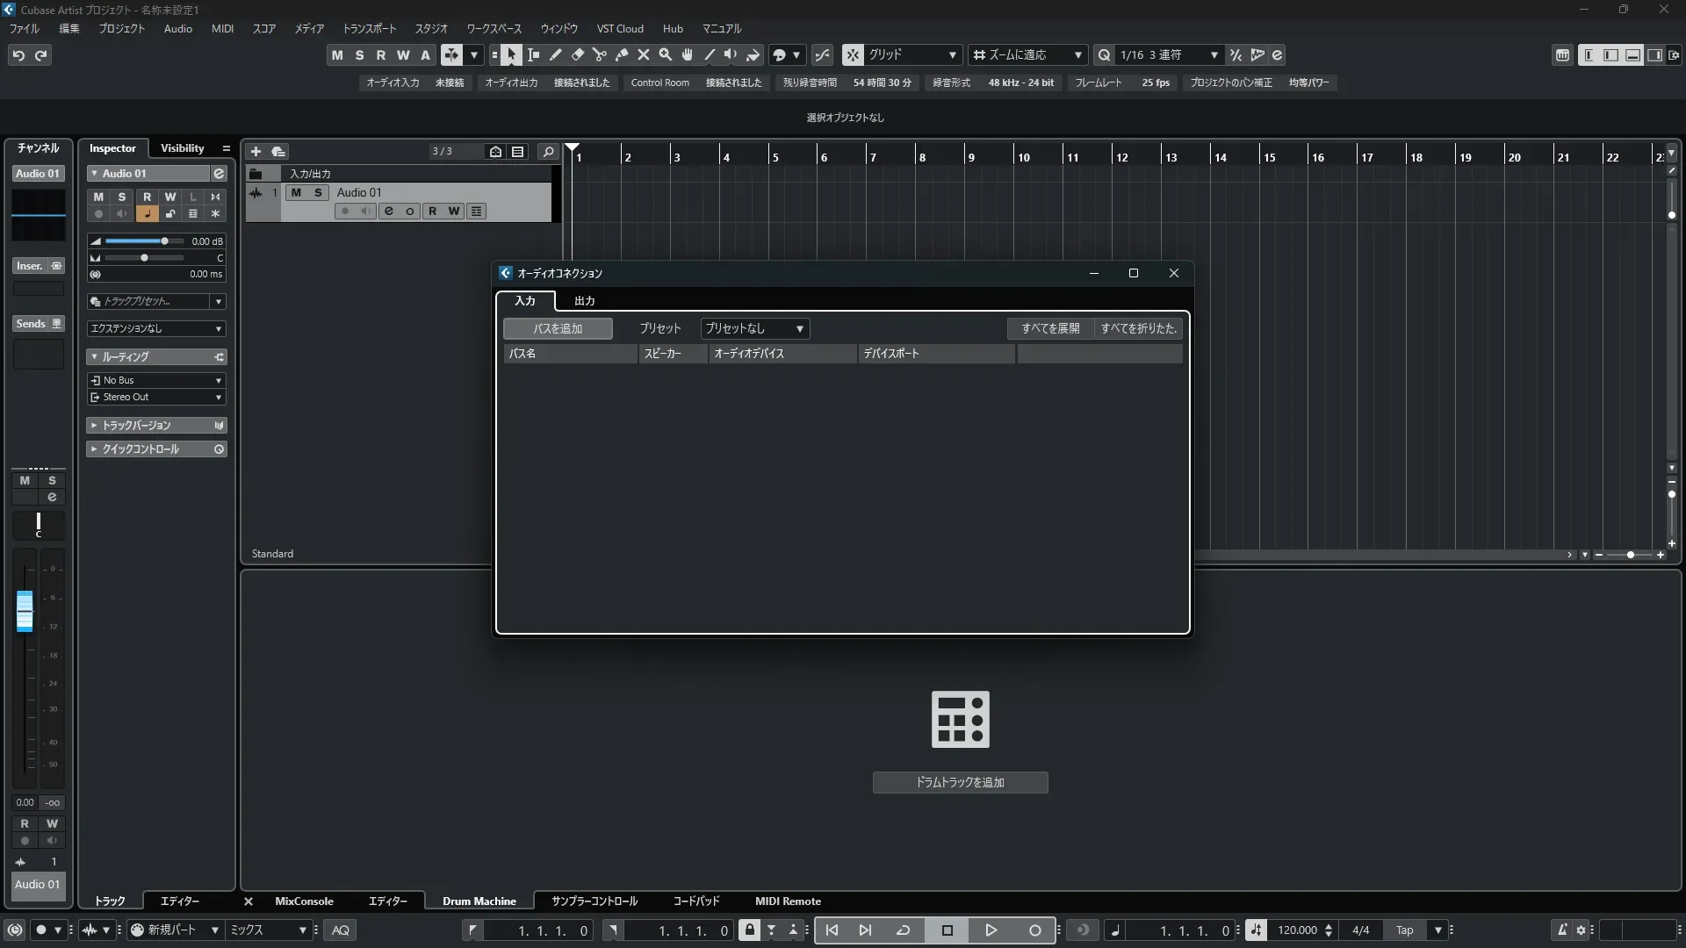
Task: Select the Draw pencil tool
Action: coord(556,54)
